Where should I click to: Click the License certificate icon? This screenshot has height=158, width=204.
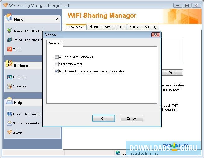pos(10,86)
